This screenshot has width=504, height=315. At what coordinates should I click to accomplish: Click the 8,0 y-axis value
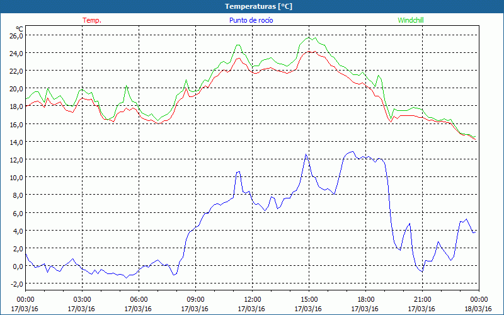(18, 195)
